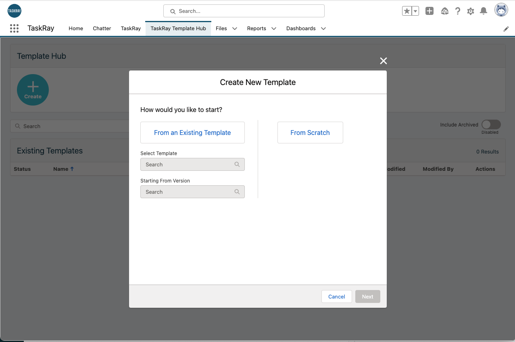Go to the Home tab

[x=76, y=29]
